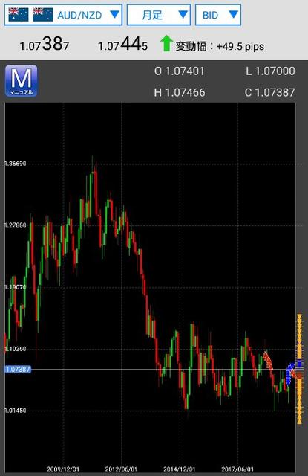Click the close value C 1.07387
Image resolution: width=308 pixels, height=476 pixels.
tap(269, 92)
